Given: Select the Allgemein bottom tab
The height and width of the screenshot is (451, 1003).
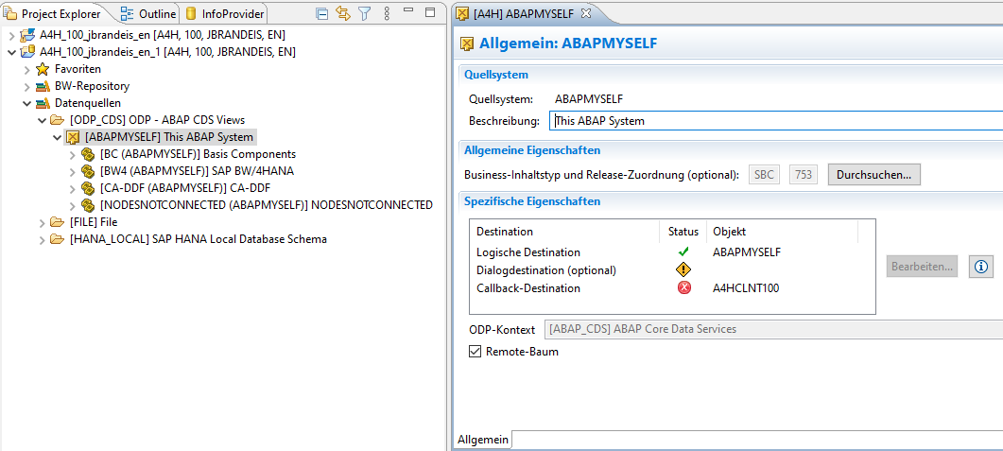Looking at the screenshot, I should coord(483,440).
